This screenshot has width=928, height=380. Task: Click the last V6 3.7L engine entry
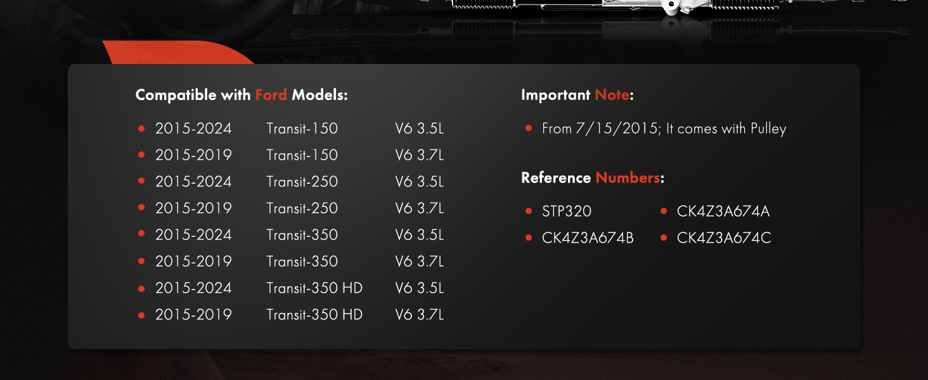point(419,315)
